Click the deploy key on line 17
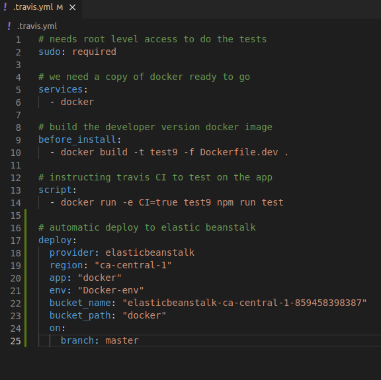 point(55,241)
